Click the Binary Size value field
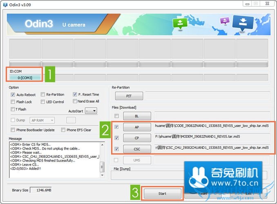 click(41, 190)
